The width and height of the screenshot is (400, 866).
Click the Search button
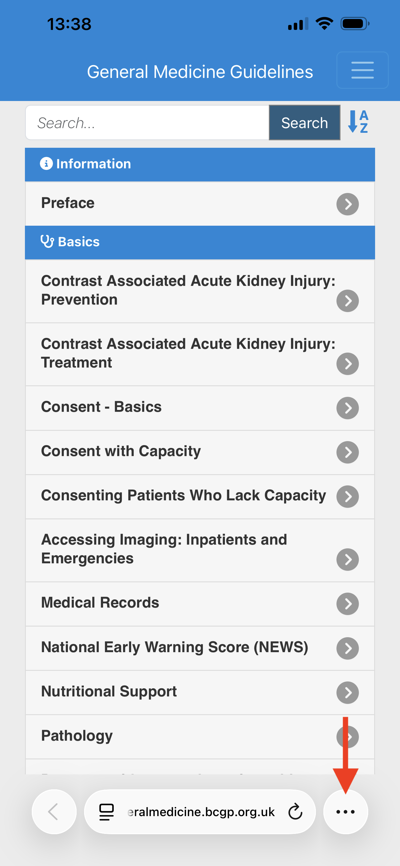[304, 123]
